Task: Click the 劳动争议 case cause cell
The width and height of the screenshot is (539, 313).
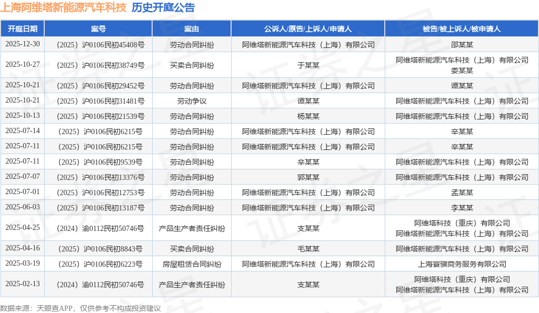Action: point(192,101)
